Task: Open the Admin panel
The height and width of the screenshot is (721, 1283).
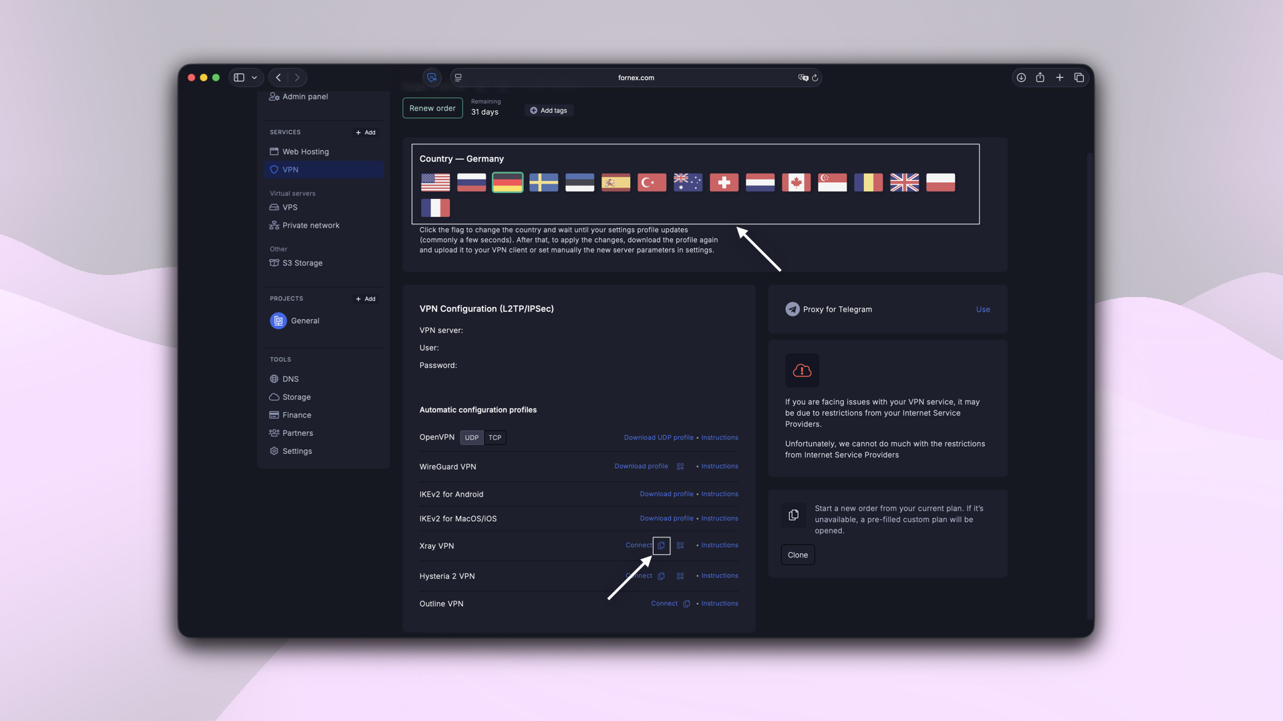Action: click(x=305, y=96)
